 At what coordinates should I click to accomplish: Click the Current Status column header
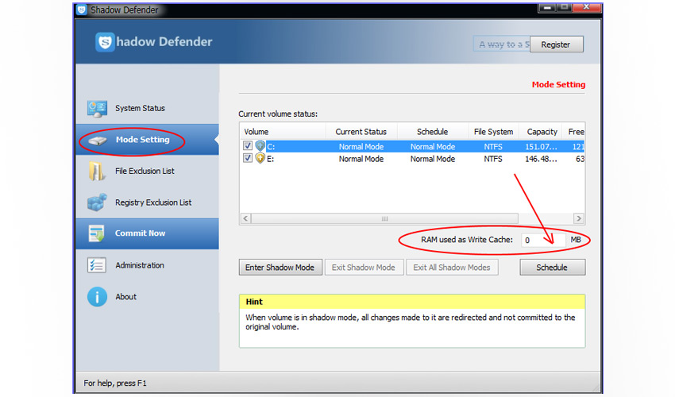(361, 132)
